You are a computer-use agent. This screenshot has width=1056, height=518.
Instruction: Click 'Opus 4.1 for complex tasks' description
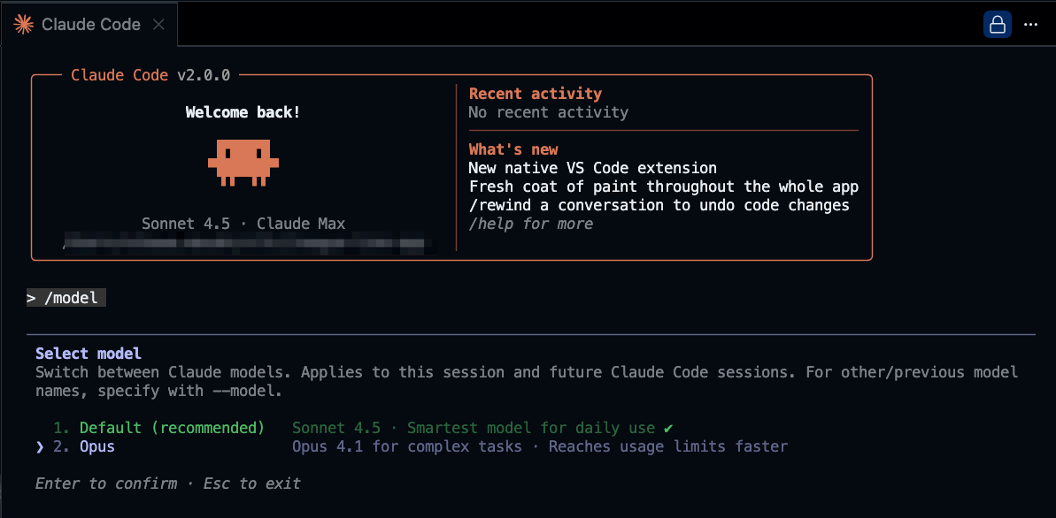point(407,446)
